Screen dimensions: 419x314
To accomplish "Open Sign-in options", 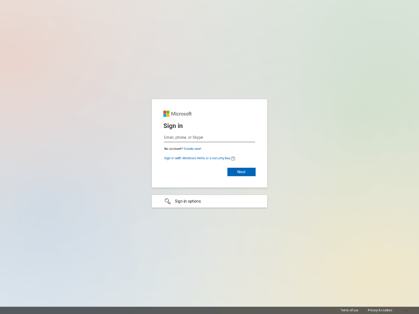I will click(x=209, y=201).
